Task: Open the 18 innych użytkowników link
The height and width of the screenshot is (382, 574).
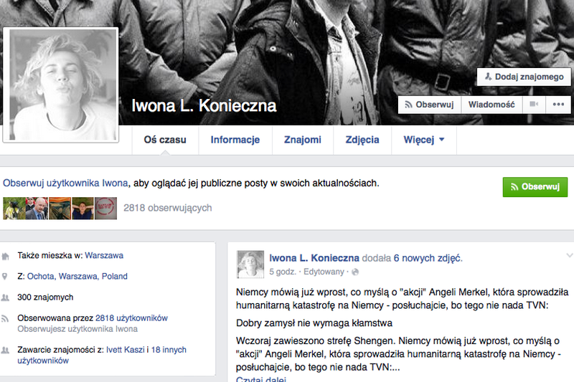Action: [x=102, y=355]
